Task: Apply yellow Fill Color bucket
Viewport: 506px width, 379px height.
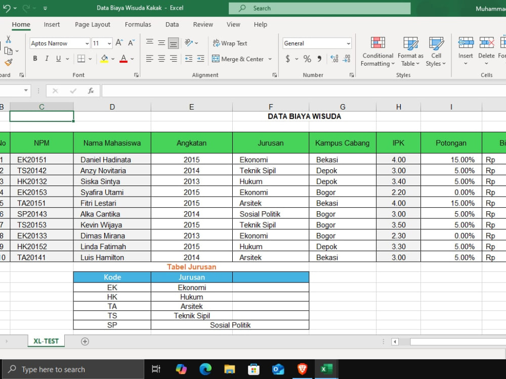Action: pos(104,59)
